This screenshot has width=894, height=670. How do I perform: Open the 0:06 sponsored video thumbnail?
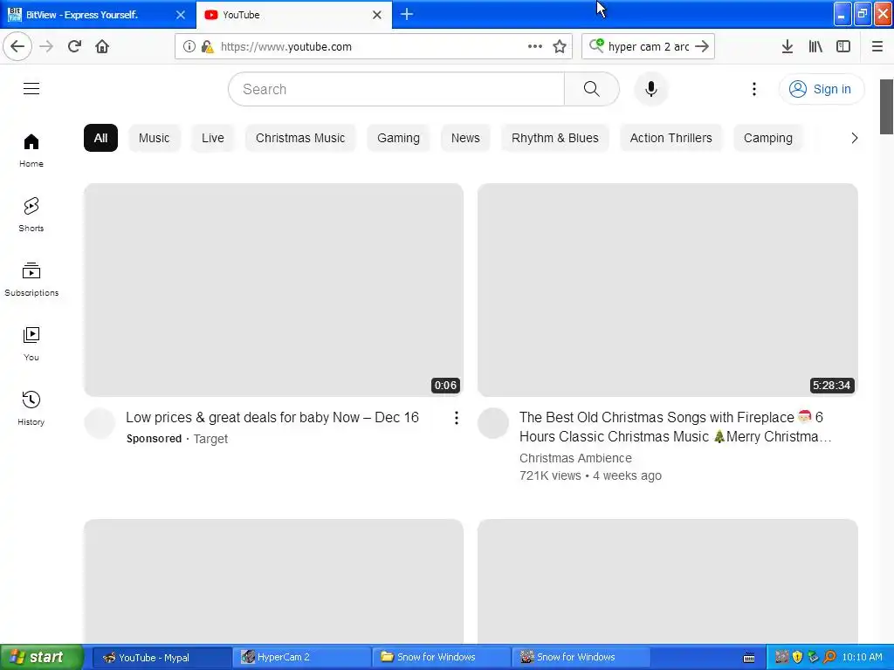click(273, 290)
